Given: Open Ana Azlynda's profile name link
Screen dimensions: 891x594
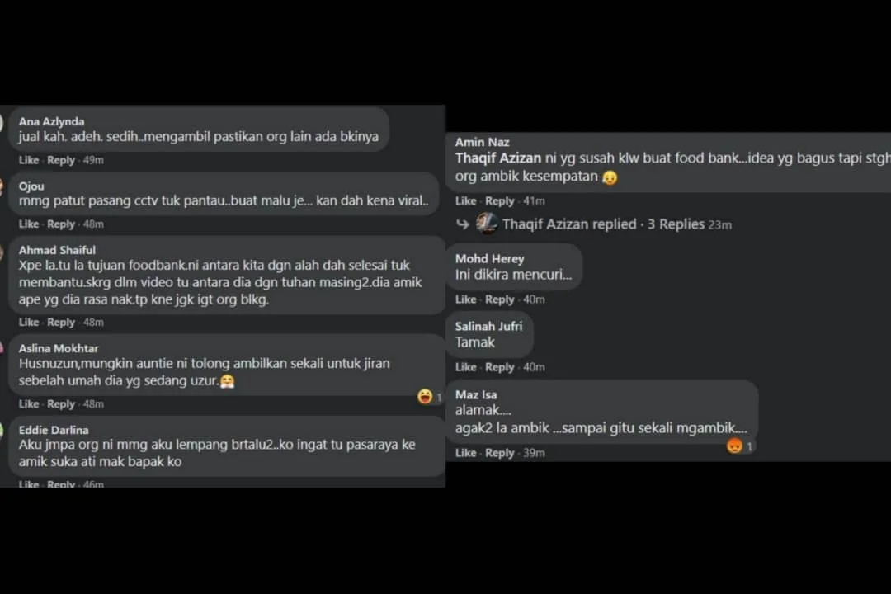Looking at the screenshot, I should click(51, 121).
